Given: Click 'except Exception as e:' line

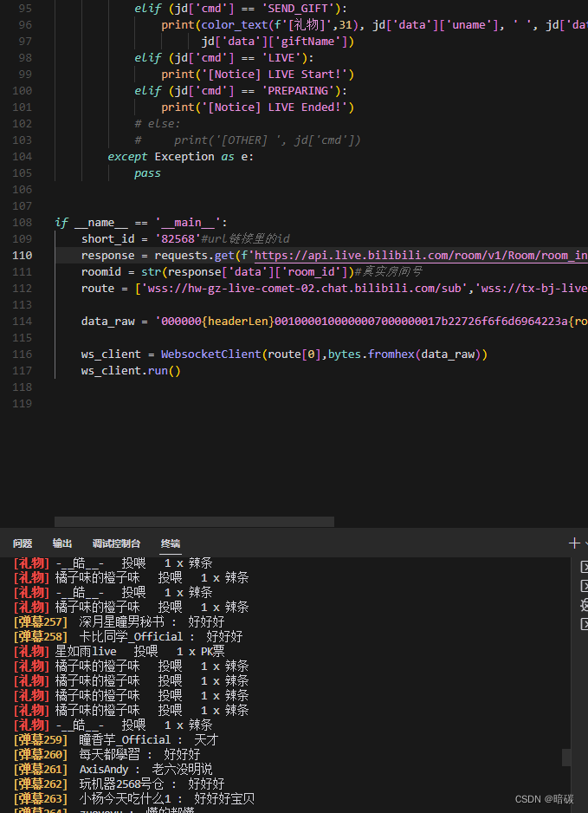Looking at the screenshot, I should click(181, 157).
